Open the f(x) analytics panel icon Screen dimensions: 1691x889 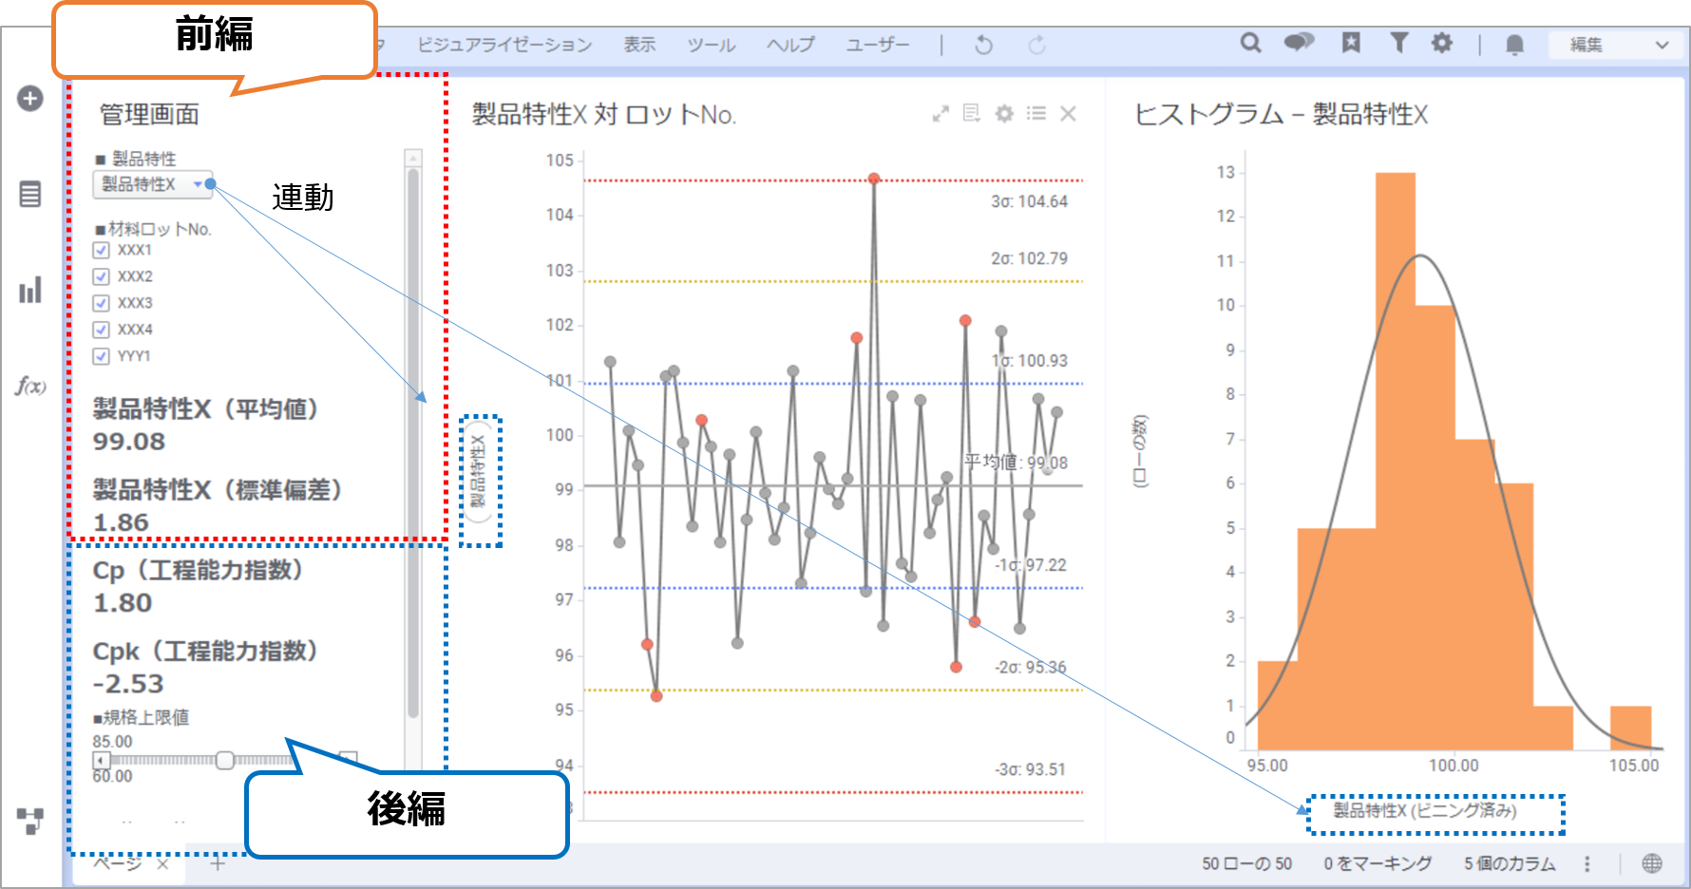[30, 386]
